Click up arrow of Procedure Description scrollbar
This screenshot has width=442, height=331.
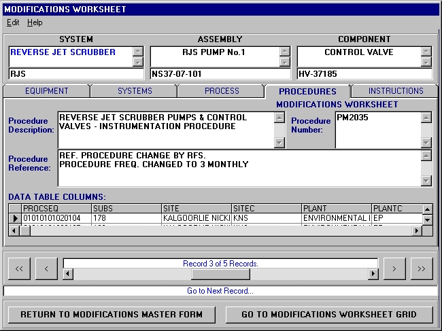[279, 118]
